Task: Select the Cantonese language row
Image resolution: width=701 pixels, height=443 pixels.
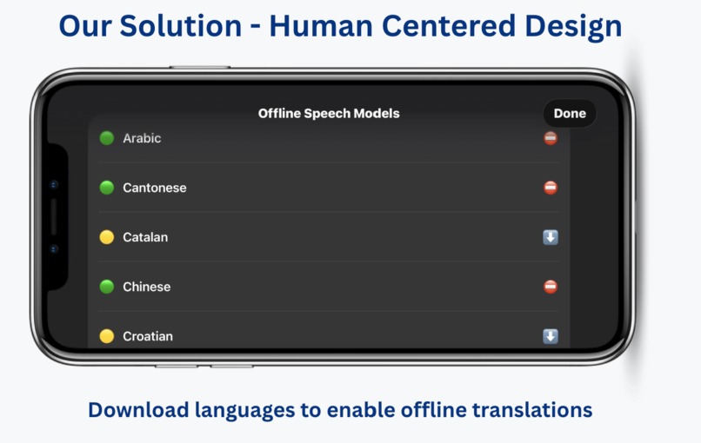Action: click(329, 188)
